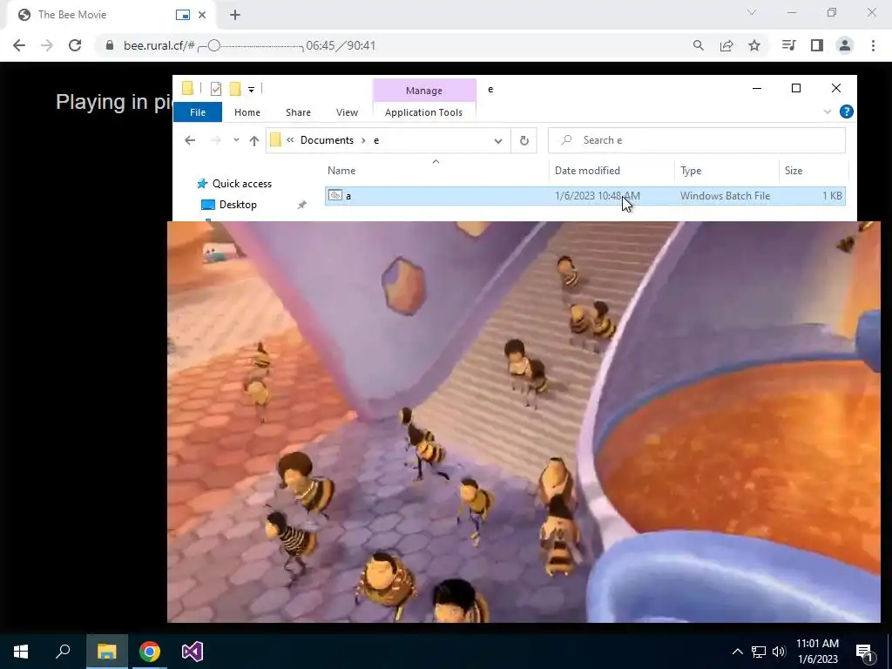This screenshot has height=669, width=892.
Task: Reload the Bee Movie page
Action: point(75,45)
